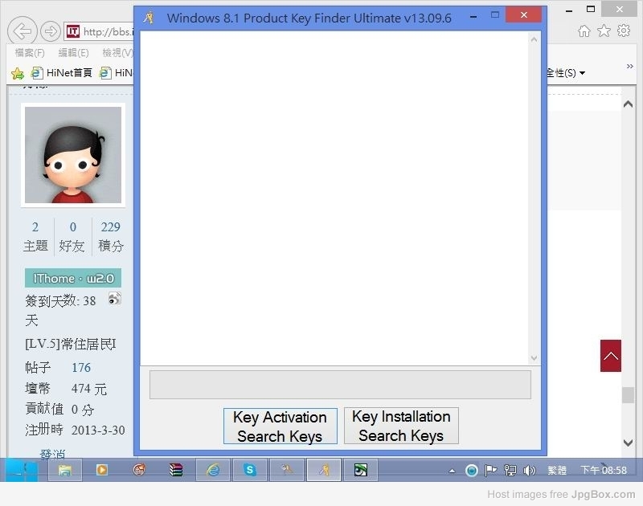Screen dimensions: 643x506
Task: Open the 編輯(E) menu in browser
Action: pyautogui.click(x=73, y=53)
